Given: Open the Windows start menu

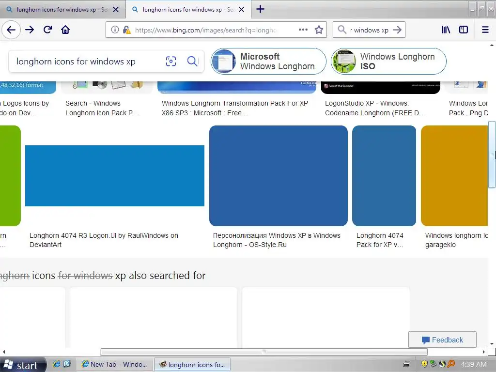Looking at the screenshot, I should [x=23, y=365].
